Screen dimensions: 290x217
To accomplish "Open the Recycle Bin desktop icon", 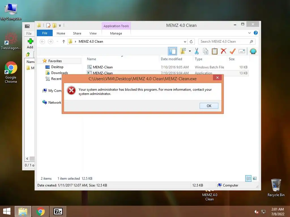I will (x=276, y=188).
